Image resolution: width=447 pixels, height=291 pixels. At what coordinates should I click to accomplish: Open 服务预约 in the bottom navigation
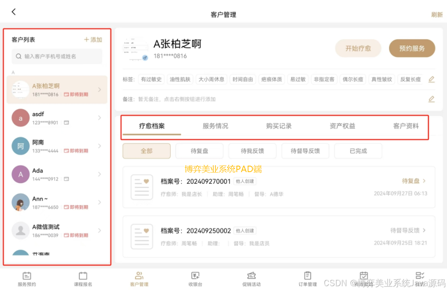(x=27, y=279)
